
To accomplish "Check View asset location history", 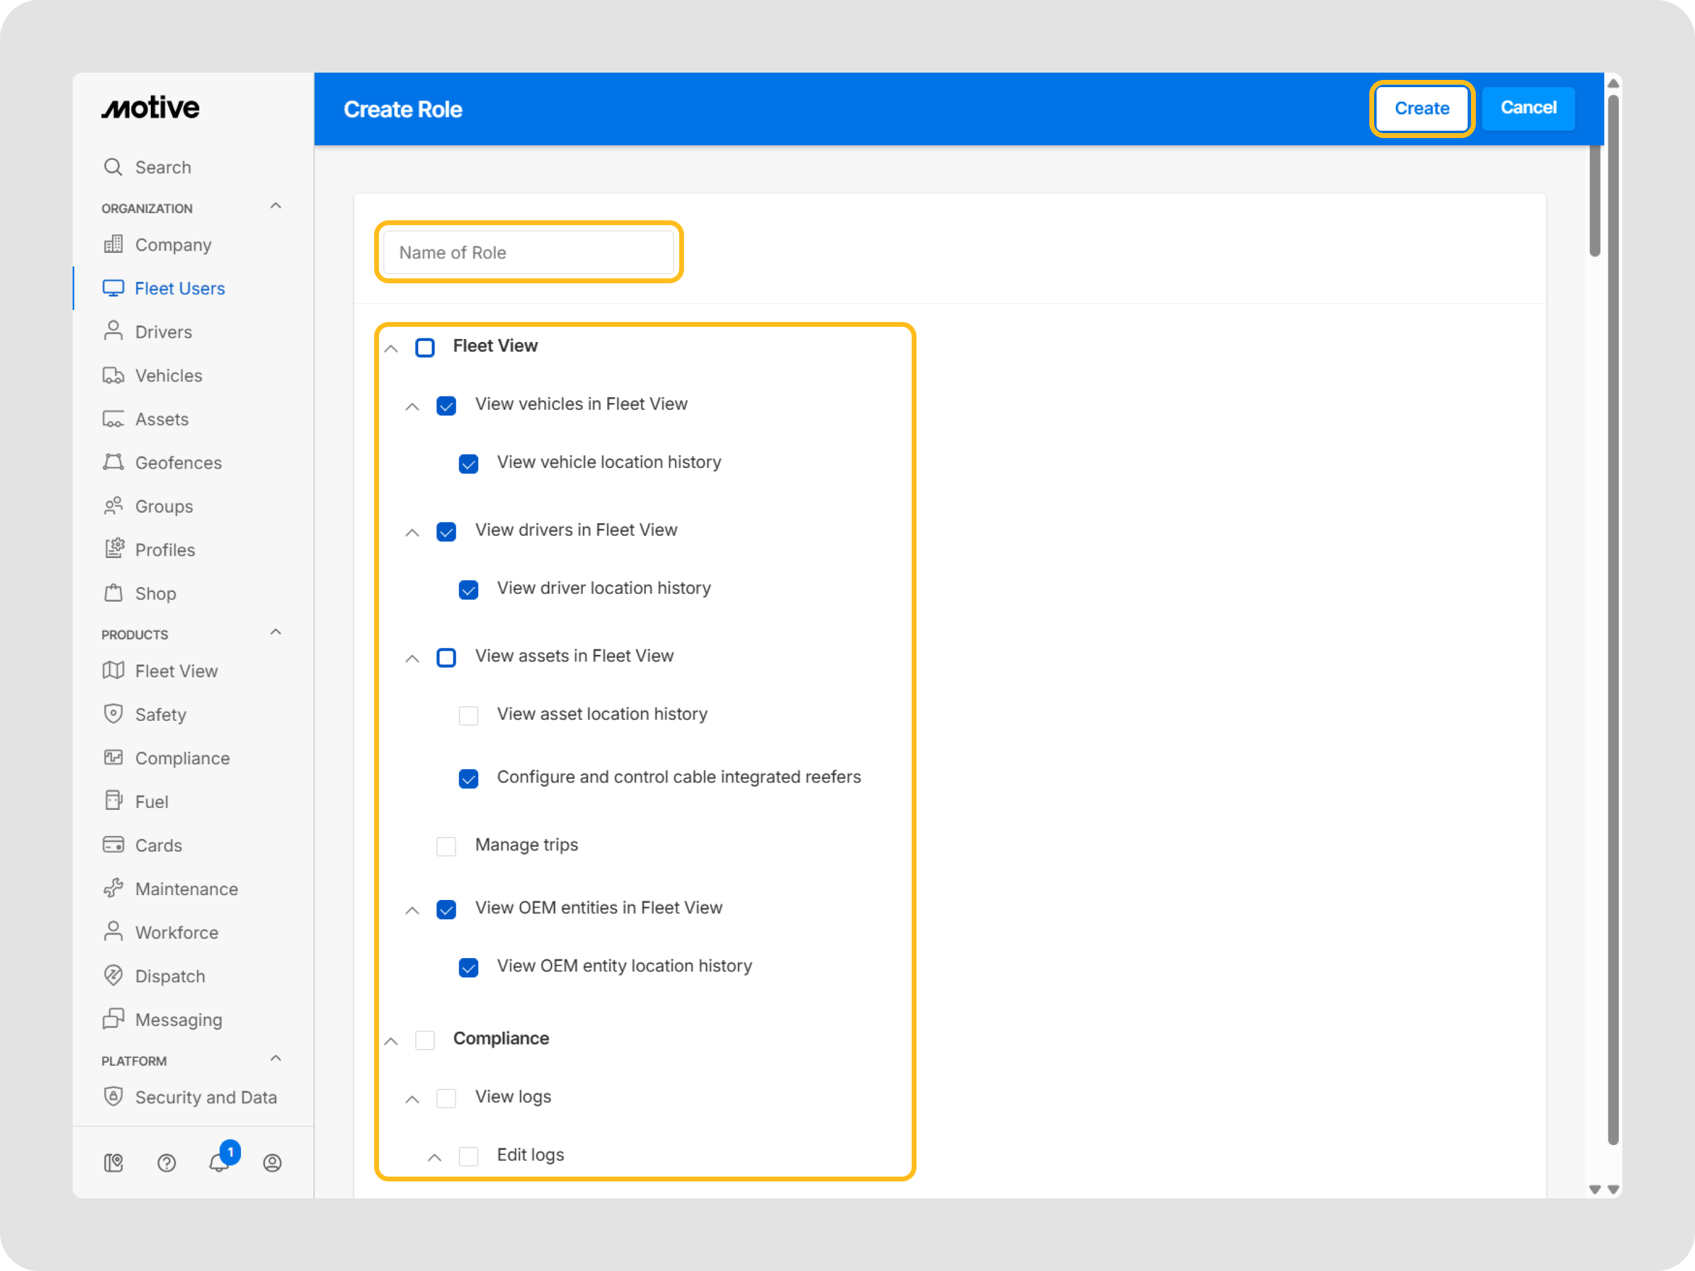I will point(468,715).
